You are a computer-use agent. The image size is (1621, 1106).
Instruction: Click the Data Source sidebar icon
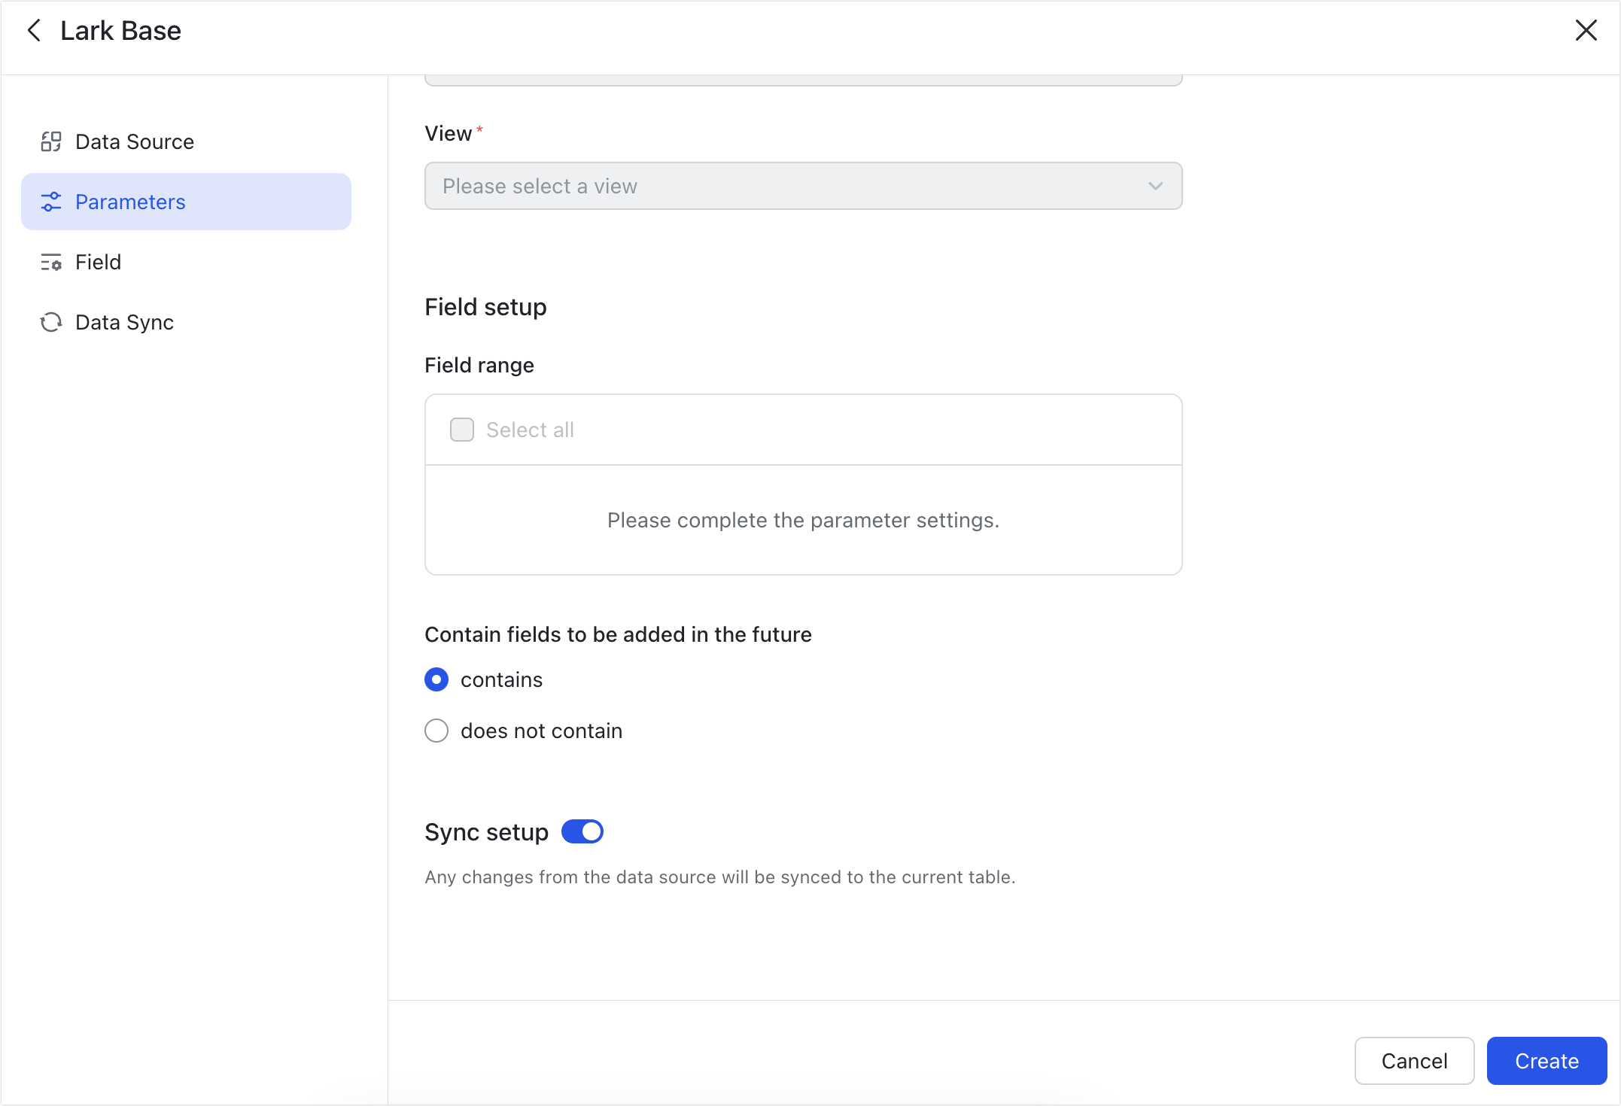tap(51, 141)
